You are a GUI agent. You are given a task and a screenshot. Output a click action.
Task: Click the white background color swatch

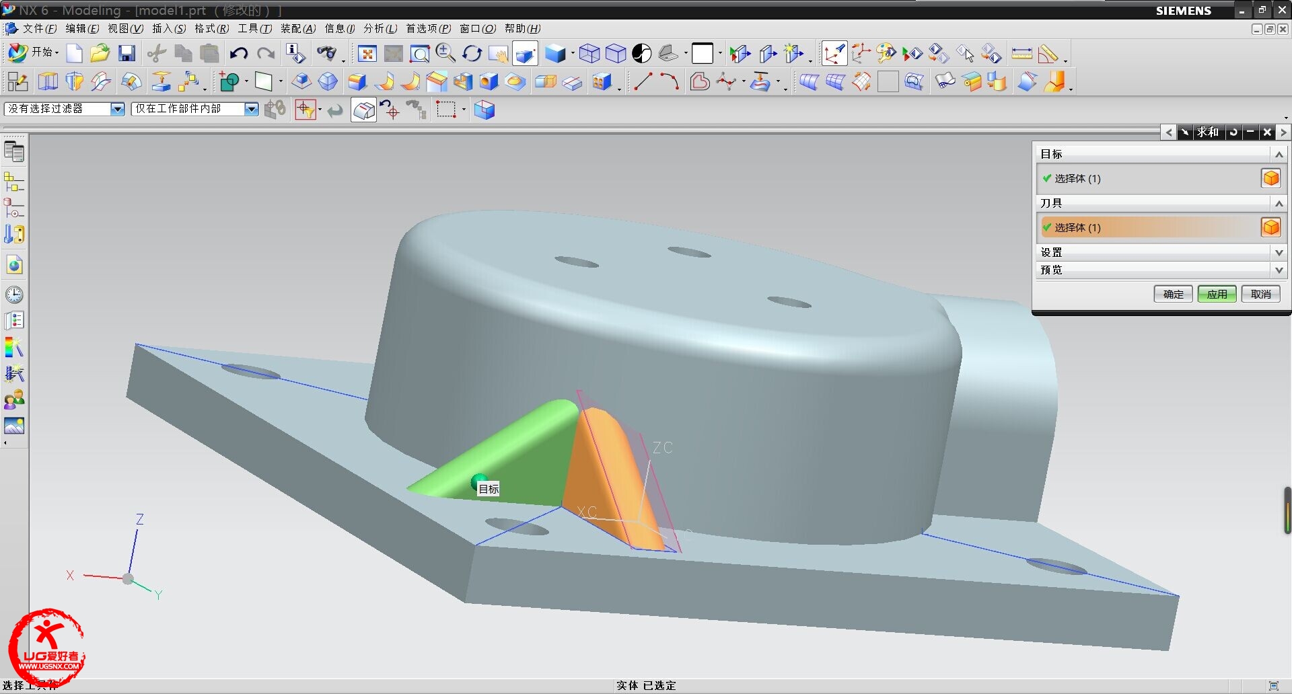[x=703, y=53]
